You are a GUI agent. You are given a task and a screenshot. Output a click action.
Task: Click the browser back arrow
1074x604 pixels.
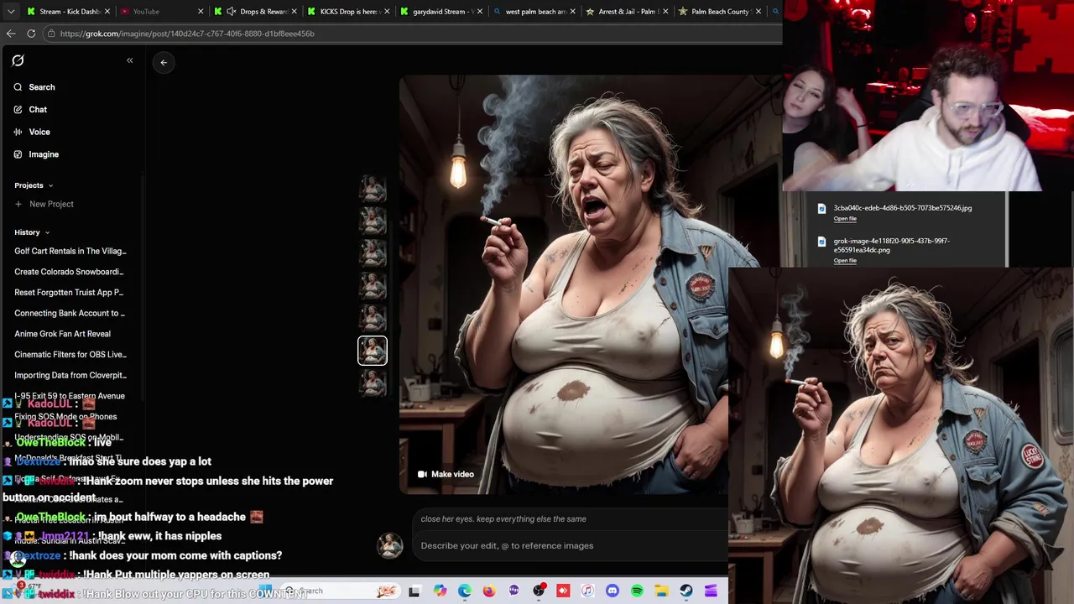point(11,34)
